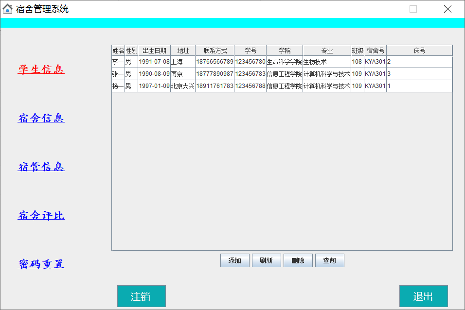Select 计算机科学与技术 in 杨一's row
The height and width of the screenshot is (310, 465).
(x=327, y=86)
